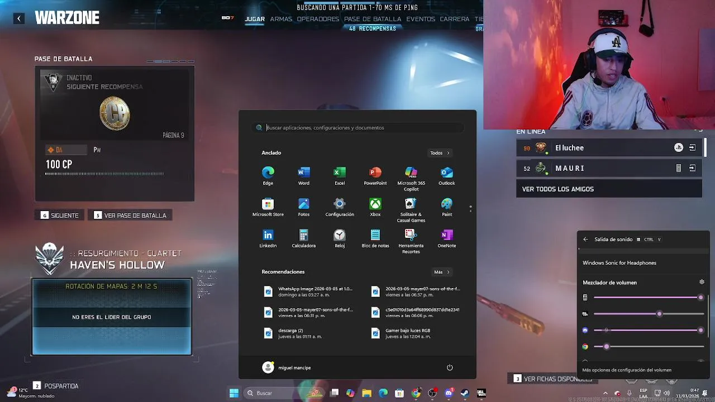This screenshot has height=402, width=715.
Task: Click VER TODOS LOS AMIGOS
Action: (609, 189)
